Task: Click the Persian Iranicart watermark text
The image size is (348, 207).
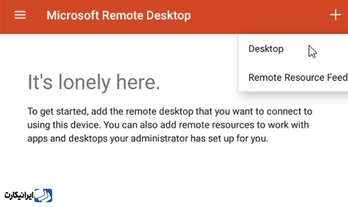Action: 19,196
